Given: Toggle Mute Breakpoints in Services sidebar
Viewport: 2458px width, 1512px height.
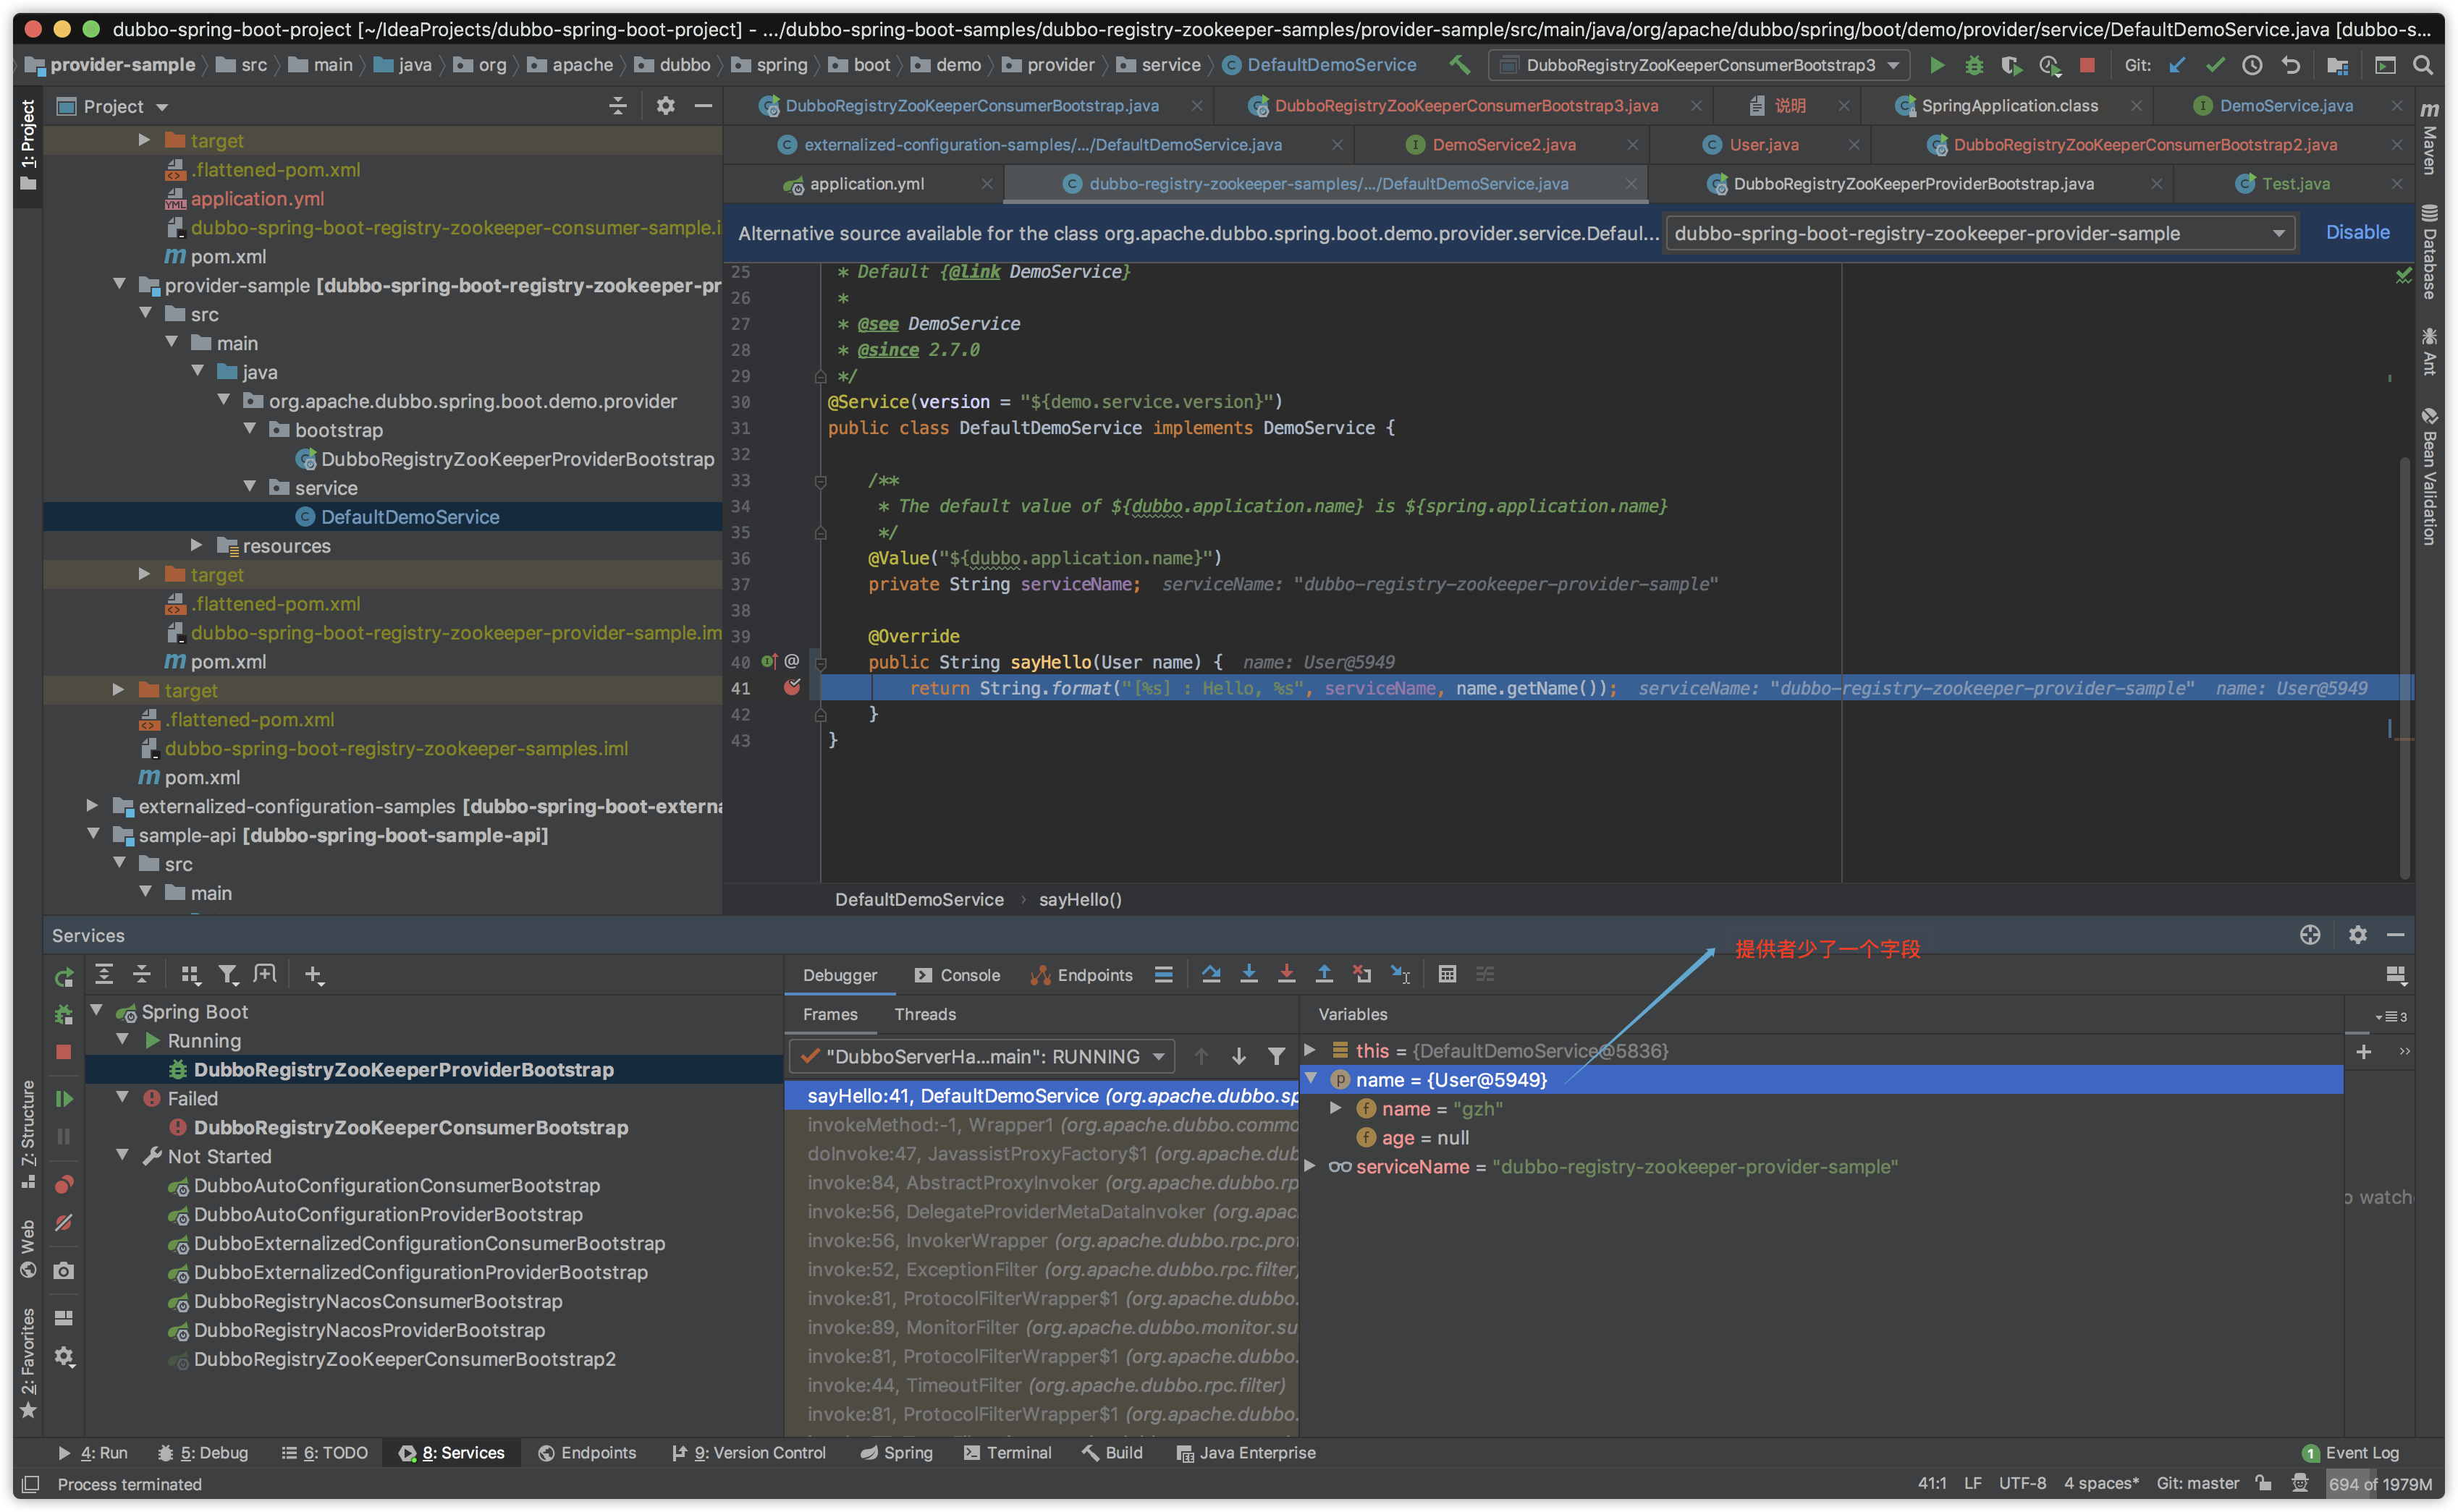Looking at the screenshot, I should 64,1223.
